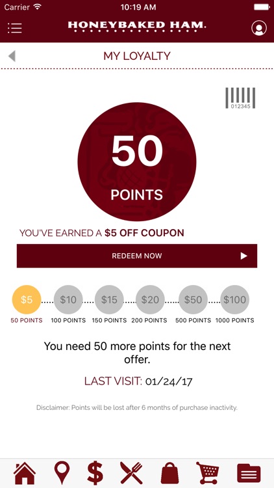Go back with the gray arrow

click(x=12, y=56)
